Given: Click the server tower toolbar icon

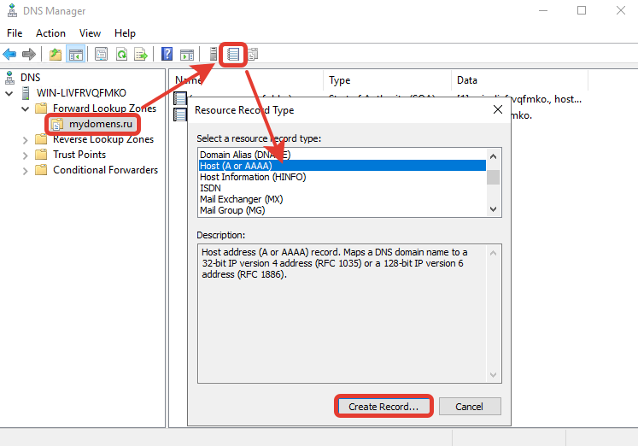Looking at the screenshot, I should point(214,54).
